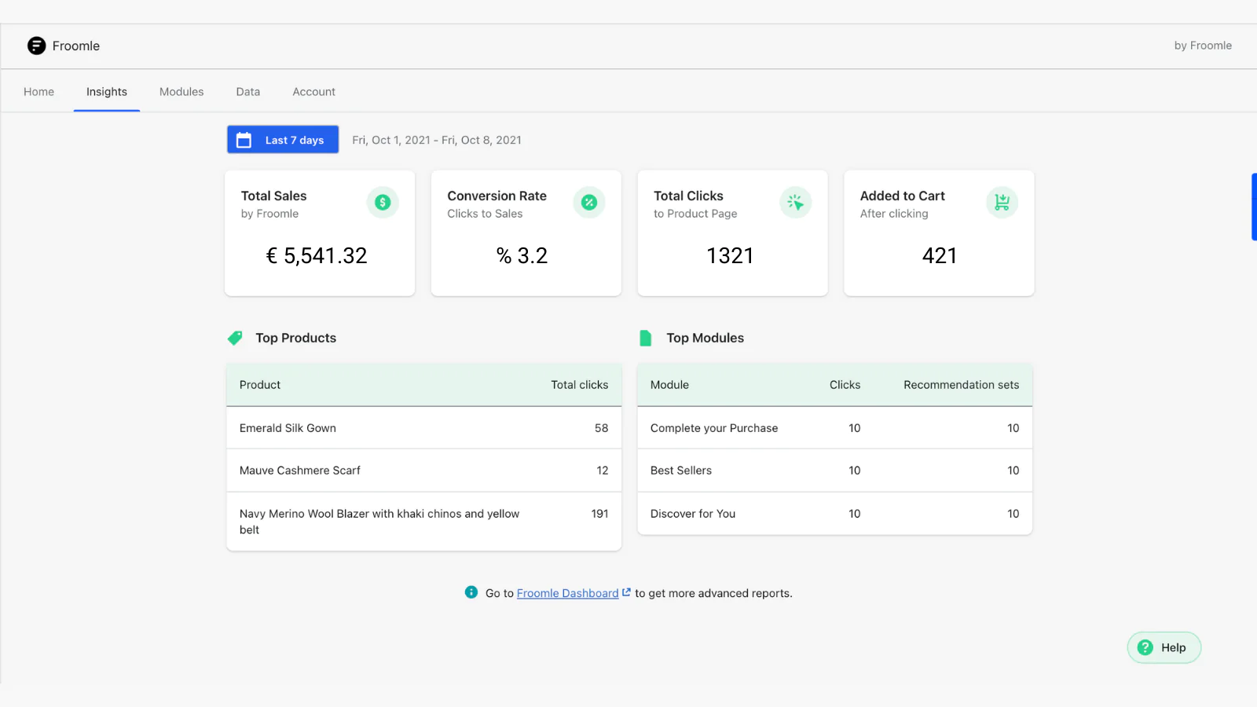This screenshot has width=1257, height=707.
Task: Click the date range Fri, Oct 1, 2021 text
Action: tap(437, 140)
